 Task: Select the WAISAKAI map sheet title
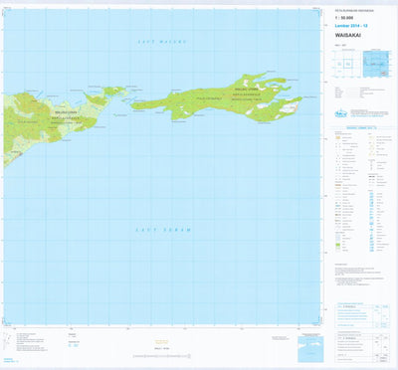tap(348, 36)
